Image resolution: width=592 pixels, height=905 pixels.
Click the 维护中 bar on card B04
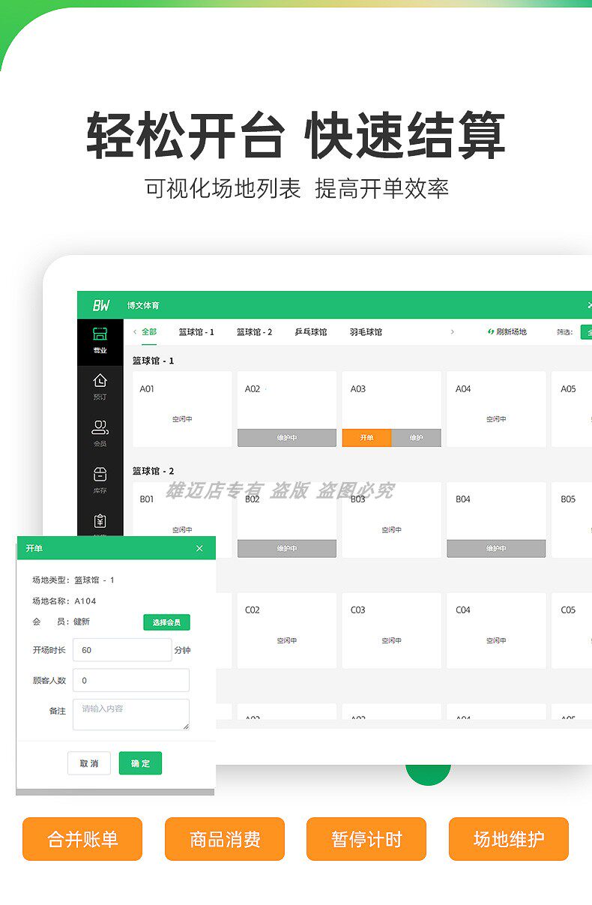click(496, 548)
